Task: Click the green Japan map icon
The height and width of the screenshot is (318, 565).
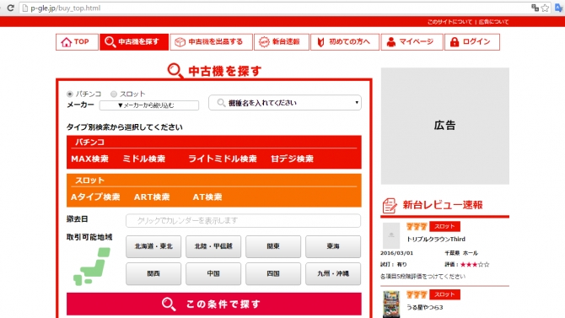Action: point(92,267)
